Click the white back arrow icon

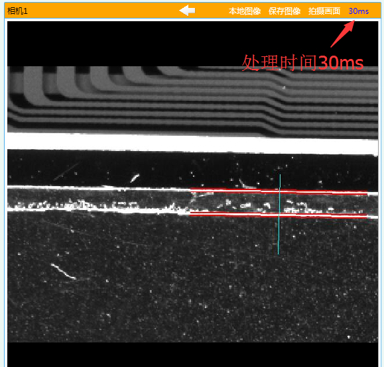pyautogui.click(x=187, y=11)
